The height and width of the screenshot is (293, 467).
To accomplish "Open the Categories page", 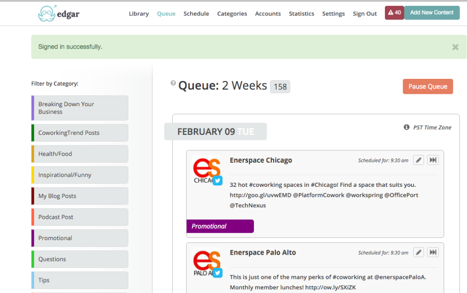I will [232, 14].
